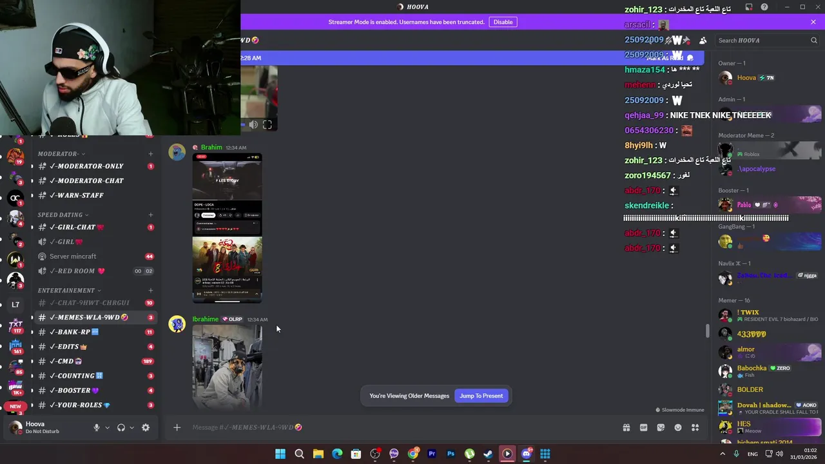Open the inbox icon in title bar
The image size is (825, 464).
tap(749, 7)
